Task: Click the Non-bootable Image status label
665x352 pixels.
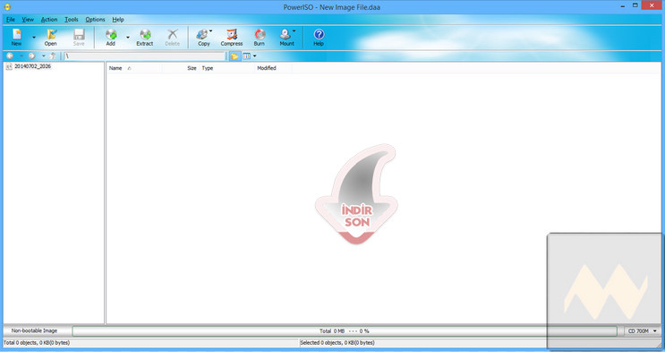Action: 34,331
